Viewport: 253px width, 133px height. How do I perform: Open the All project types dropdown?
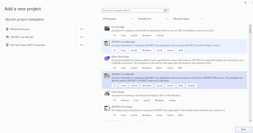[x=188, y=19]
